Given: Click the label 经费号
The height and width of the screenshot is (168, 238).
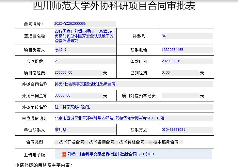Looking at the screenshot, I should point(139,36).
